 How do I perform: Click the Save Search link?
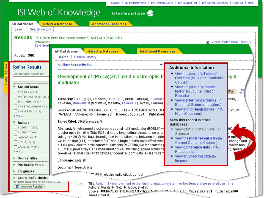[42, 45]
